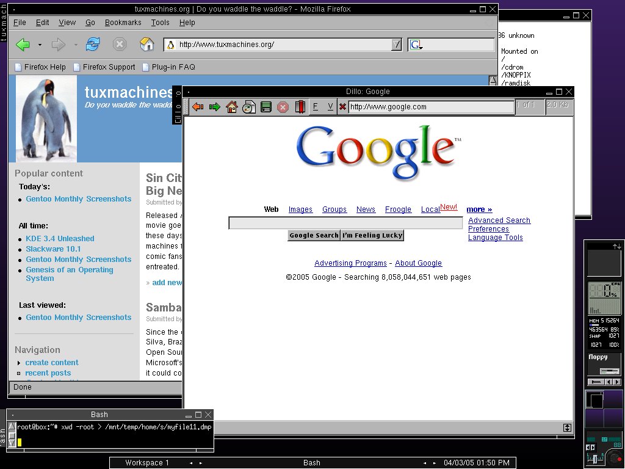Image resolution: width=625 pixels, height=469 pixels.
Task: Click Firefox Help bookmark icon
Action: click(18, 67)
